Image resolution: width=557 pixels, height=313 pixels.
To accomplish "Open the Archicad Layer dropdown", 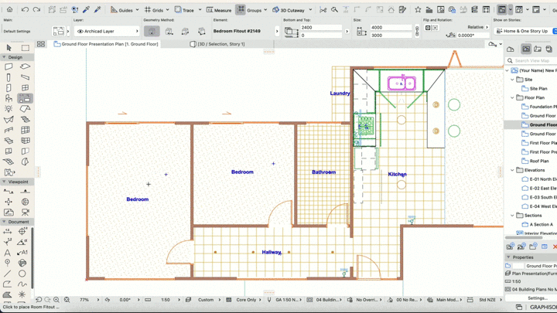I will tap(108, 32).
